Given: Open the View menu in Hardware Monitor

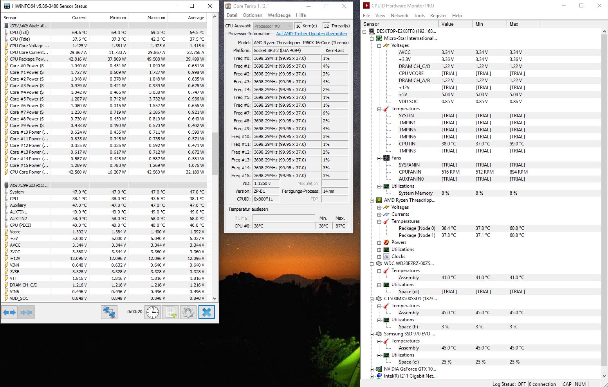Looking at the screenshot, I should (x=380, y=16).
